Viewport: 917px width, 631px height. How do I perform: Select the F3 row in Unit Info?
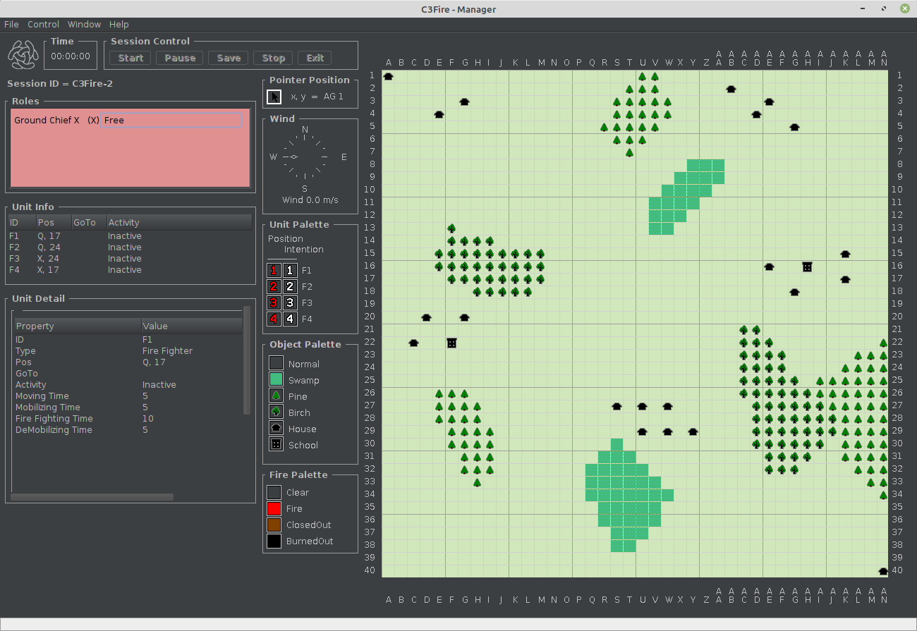click(x=130, y=259)
